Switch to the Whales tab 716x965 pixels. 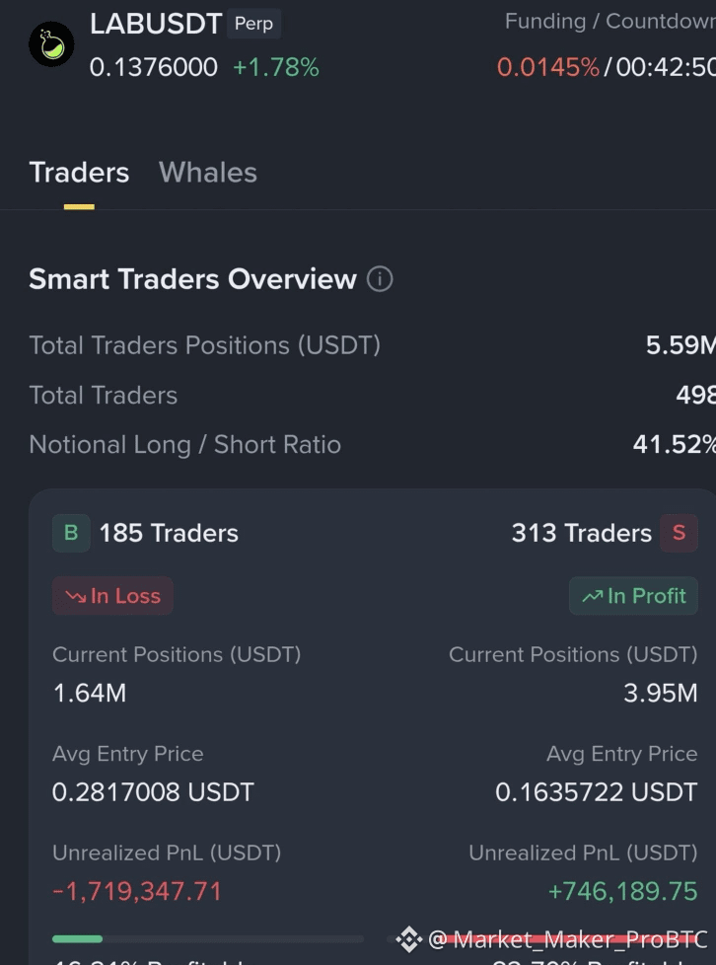(x=208, y=173)
